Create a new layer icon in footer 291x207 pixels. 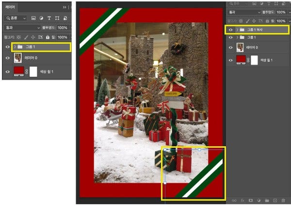[275, 200]
